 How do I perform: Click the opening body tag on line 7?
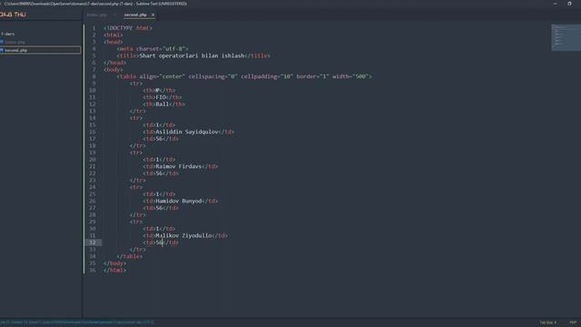(x=113, y=70)
